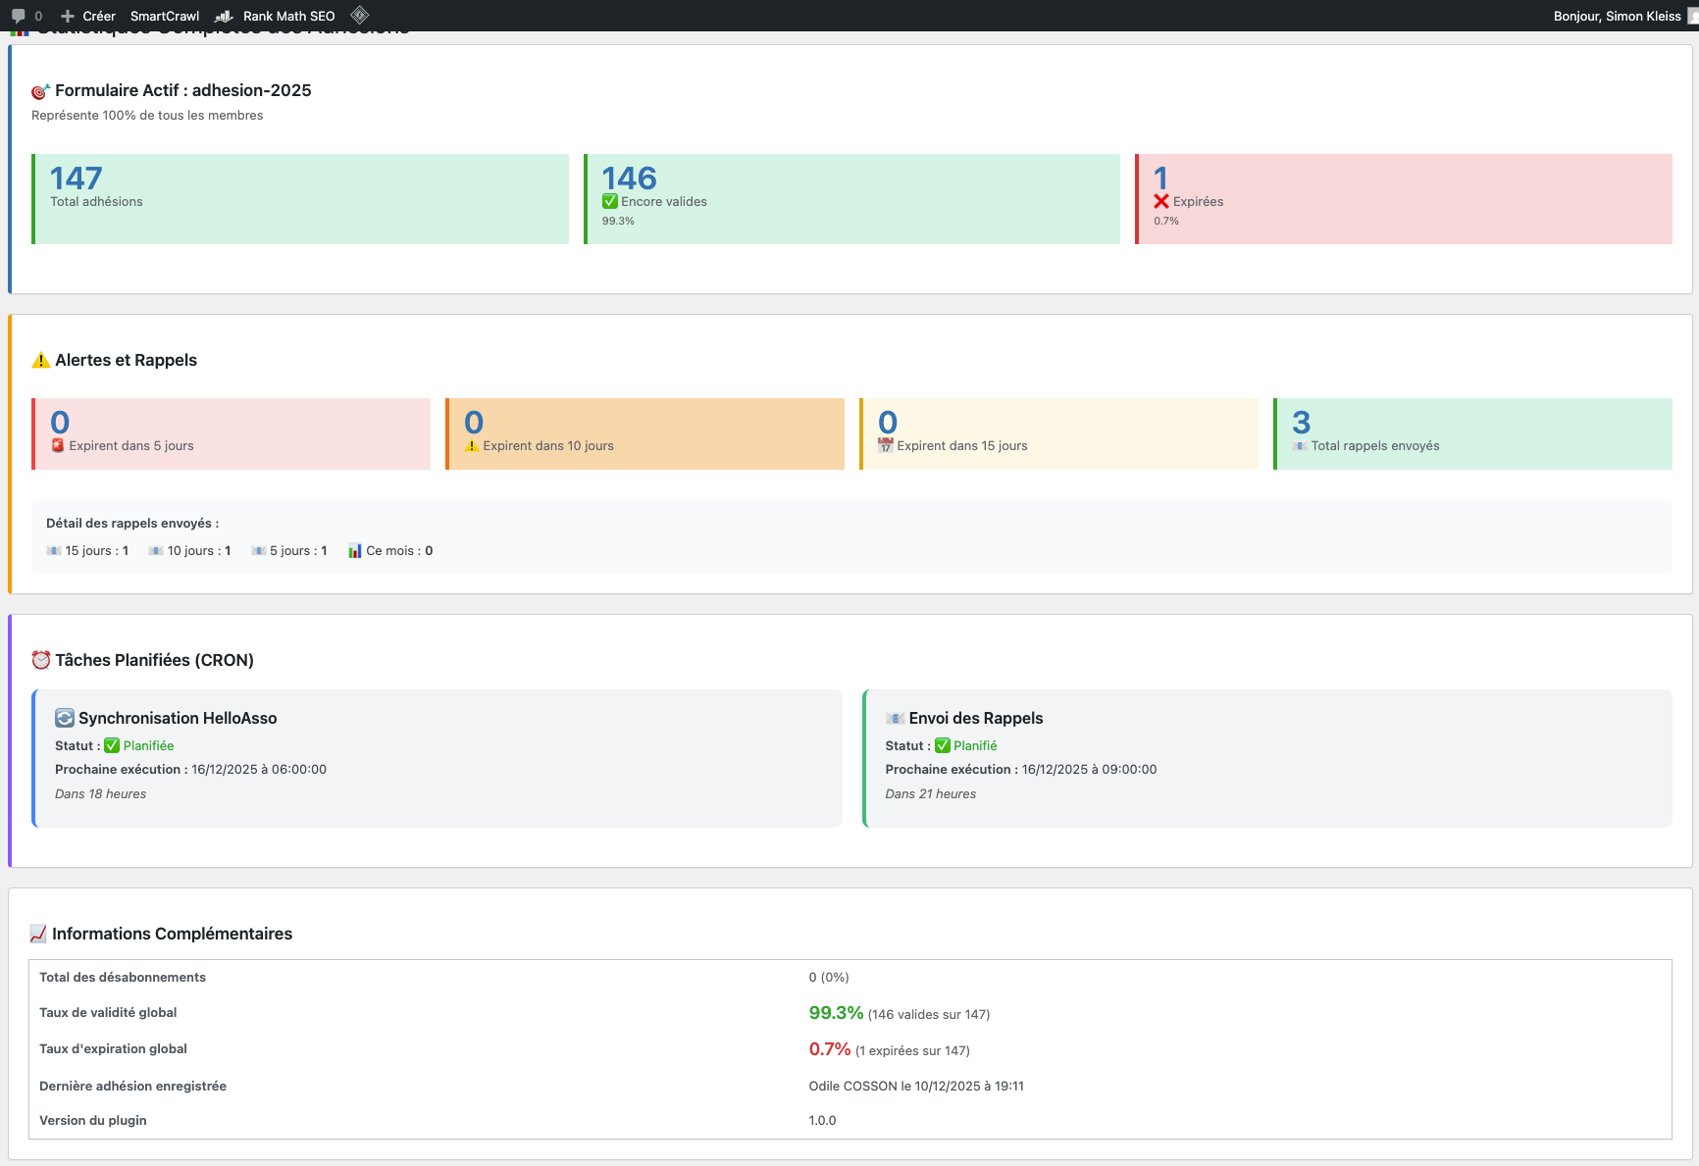1699x1166 pixels.
Task: Click the red cross icon next to Expirées
Action: (1161, 201)
